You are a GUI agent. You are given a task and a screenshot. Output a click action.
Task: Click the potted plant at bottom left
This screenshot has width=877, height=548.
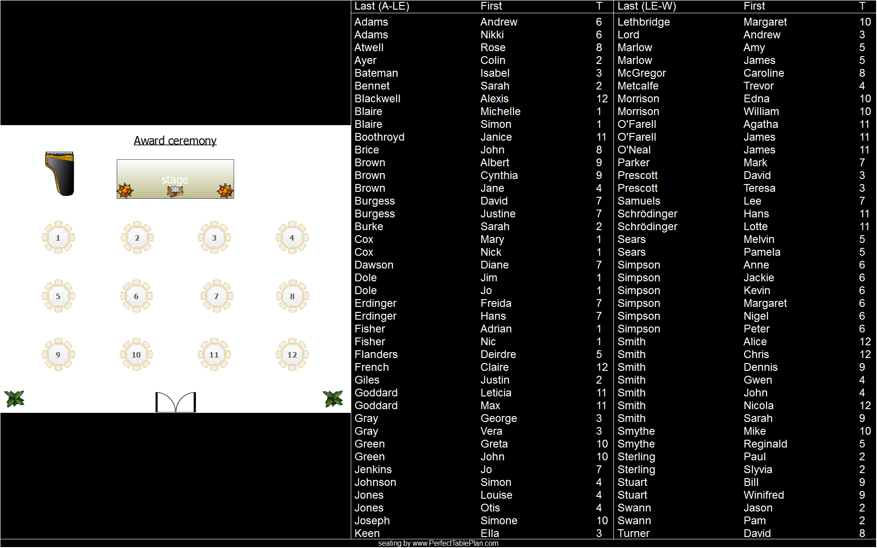pos(15,399)
